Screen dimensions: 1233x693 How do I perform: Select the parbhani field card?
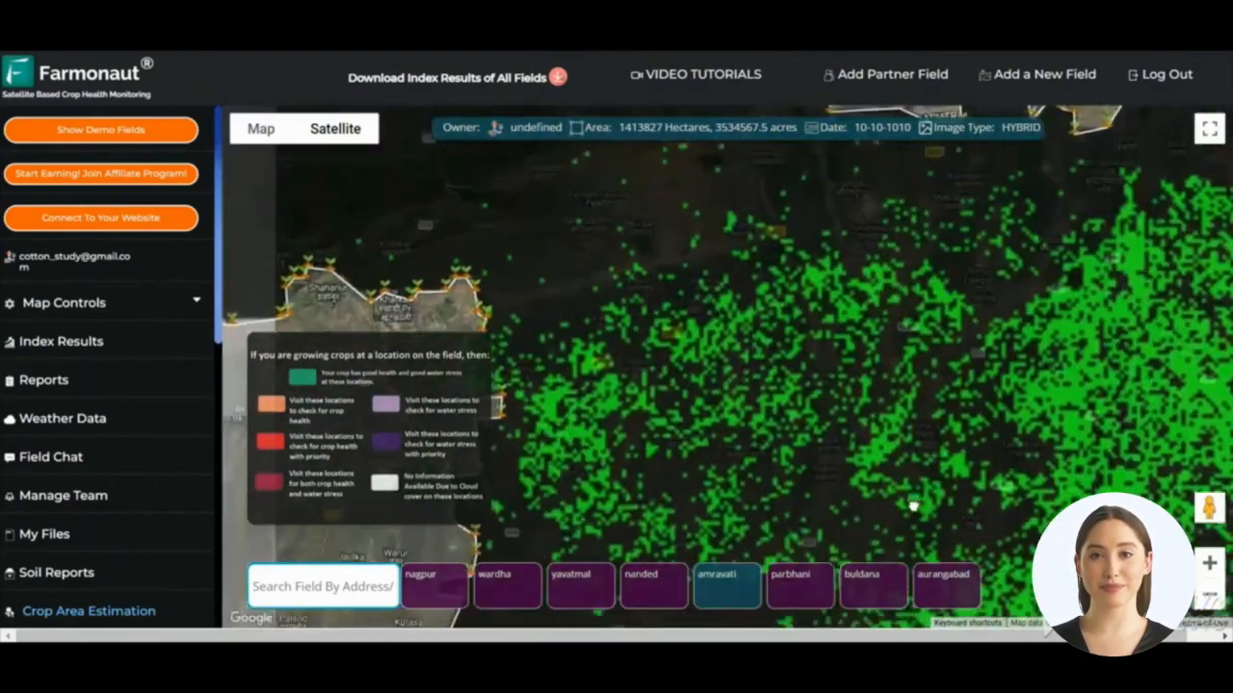(800, 585)
